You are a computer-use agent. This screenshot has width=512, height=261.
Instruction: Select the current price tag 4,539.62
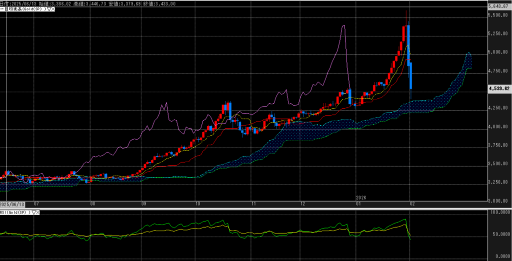click(498, 88)
